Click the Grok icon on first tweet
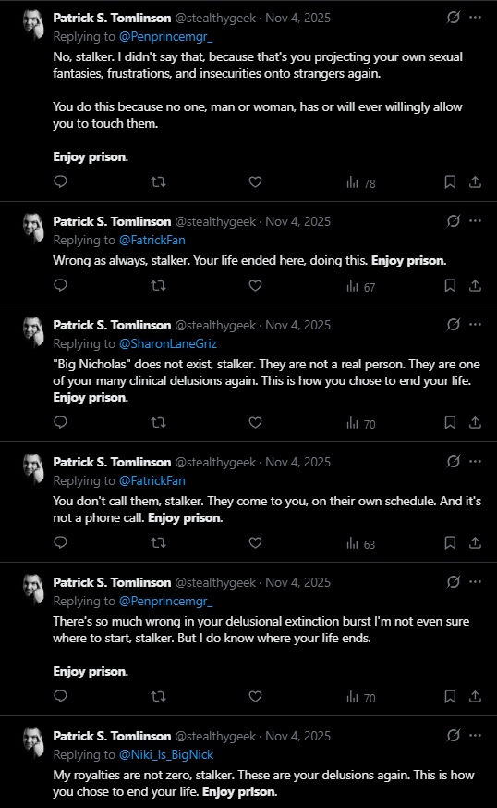Image resolution: width=497 pixels, height=808 pixels. (454, 18)
